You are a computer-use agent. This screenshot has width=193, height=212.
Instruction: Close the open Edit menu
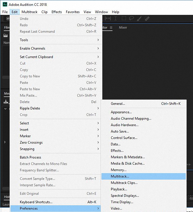15,12
